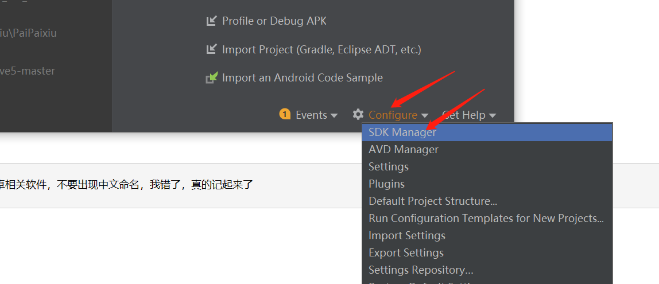Select SDK Manager from the menu

tap(402, 133)
